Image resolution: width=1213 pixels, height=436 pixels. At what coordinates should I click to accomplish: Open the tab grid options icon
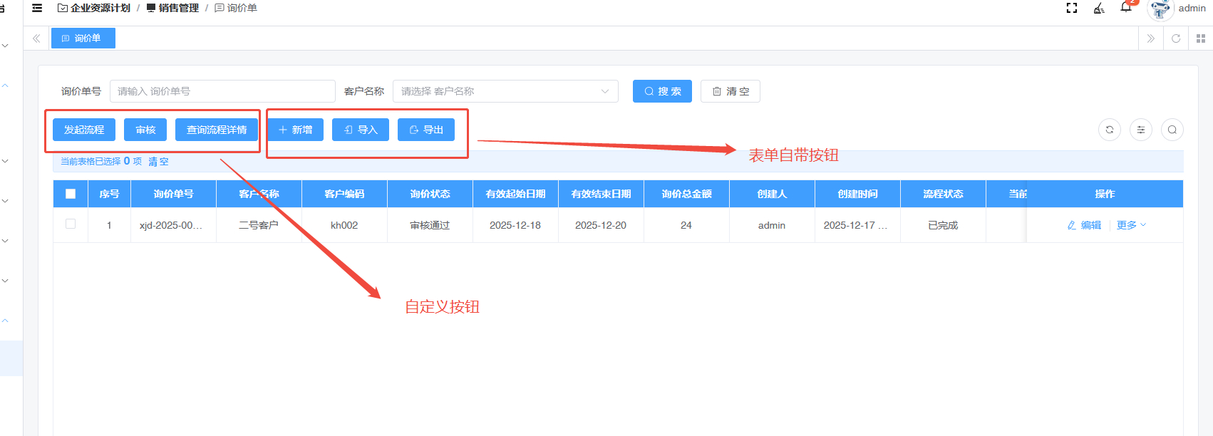pyautogui.click(x=1200, y=38)
